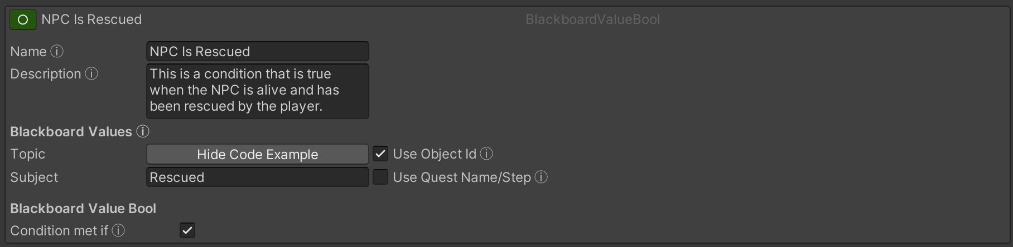This screenshot has width=1013, height=247.
Task: Click the info icon beside Description
Action: pyautogui.click(x=91, y=74)
